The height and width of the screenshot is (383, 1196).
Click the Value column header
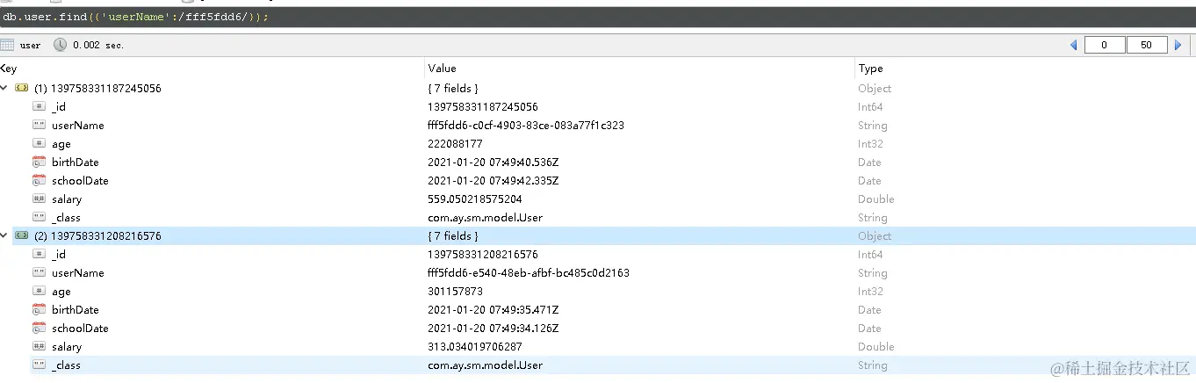coord(640,69)
